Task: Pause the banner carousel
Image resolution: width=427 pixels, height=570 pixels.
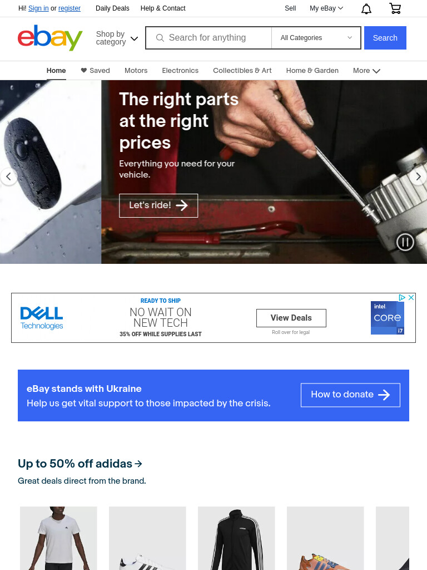Action: point(405,242)
